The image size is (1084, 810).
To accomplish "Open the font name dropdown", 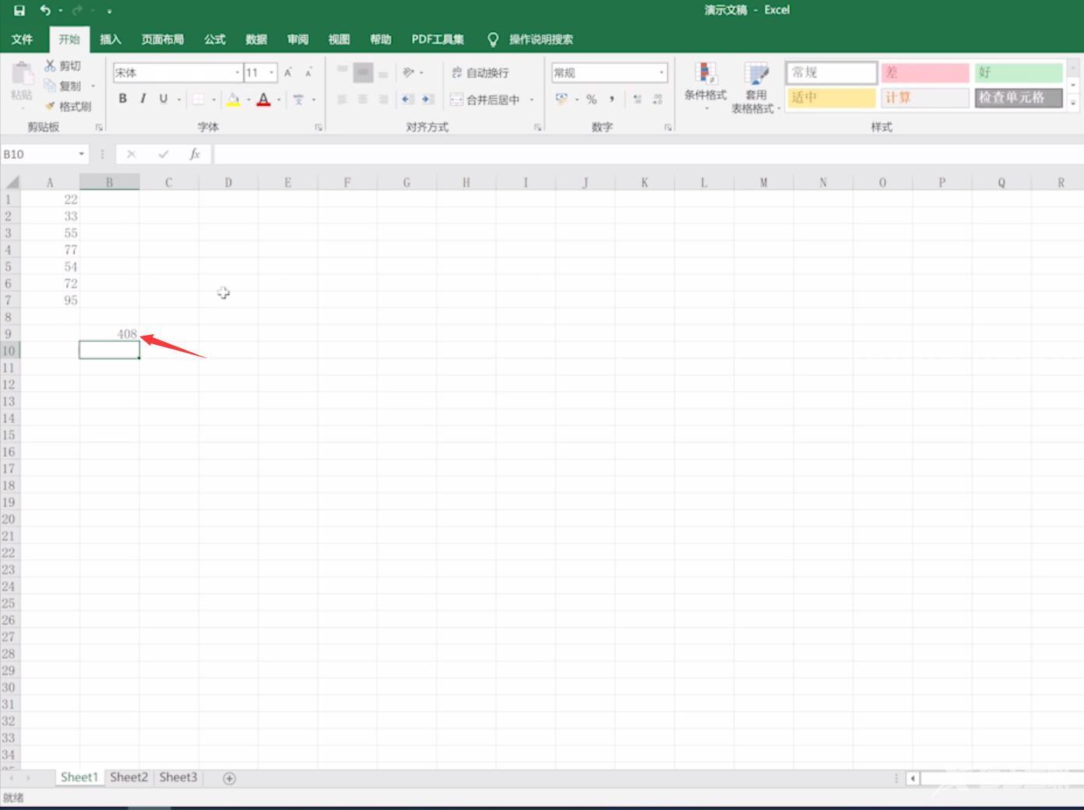I will [238, 72].
